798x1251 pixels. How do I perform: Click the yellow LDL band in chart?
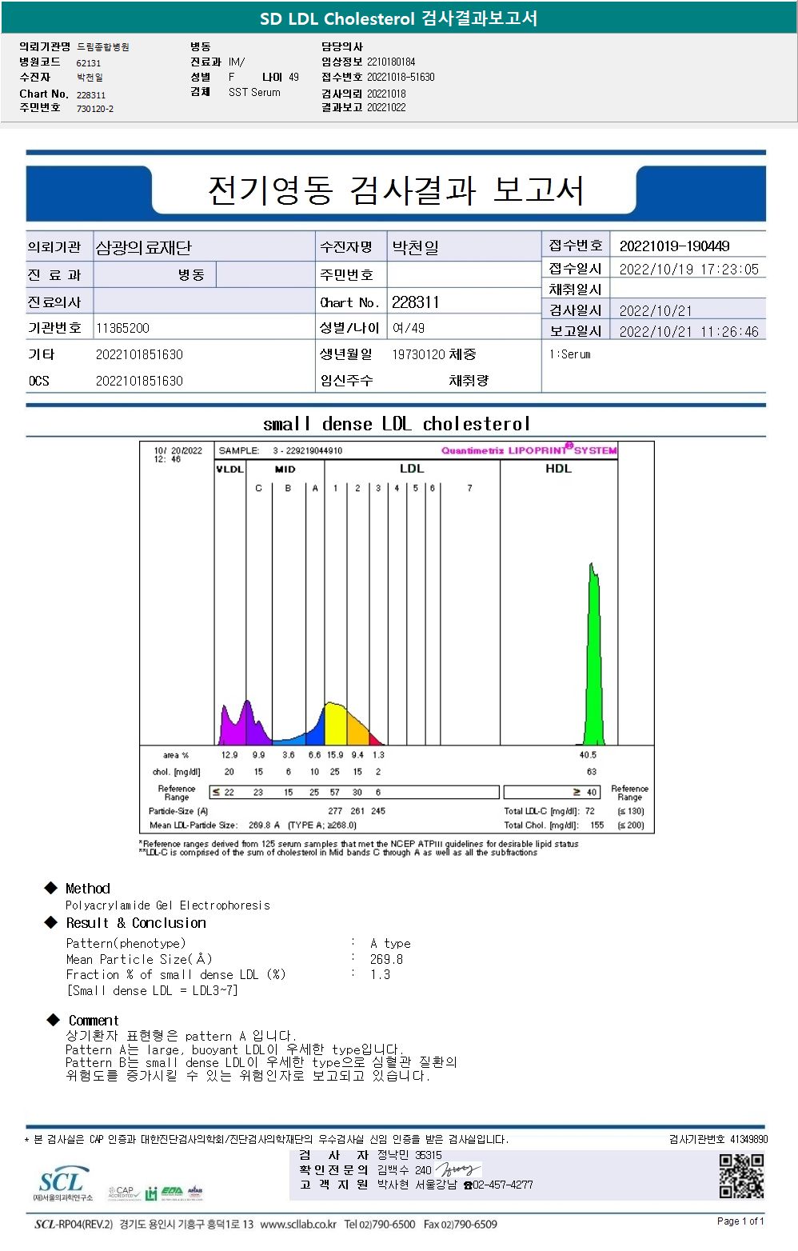335,724
